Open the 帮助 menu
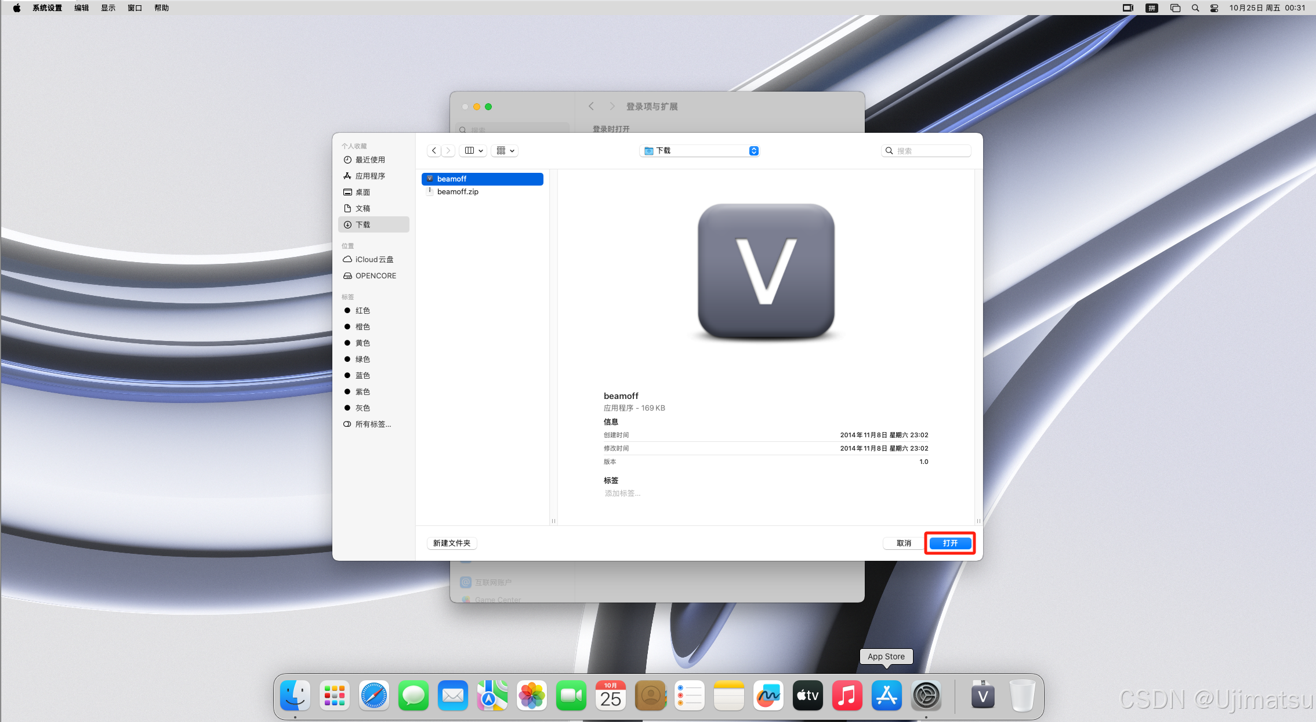1316x722 pixels. click(x=161, y=8)
